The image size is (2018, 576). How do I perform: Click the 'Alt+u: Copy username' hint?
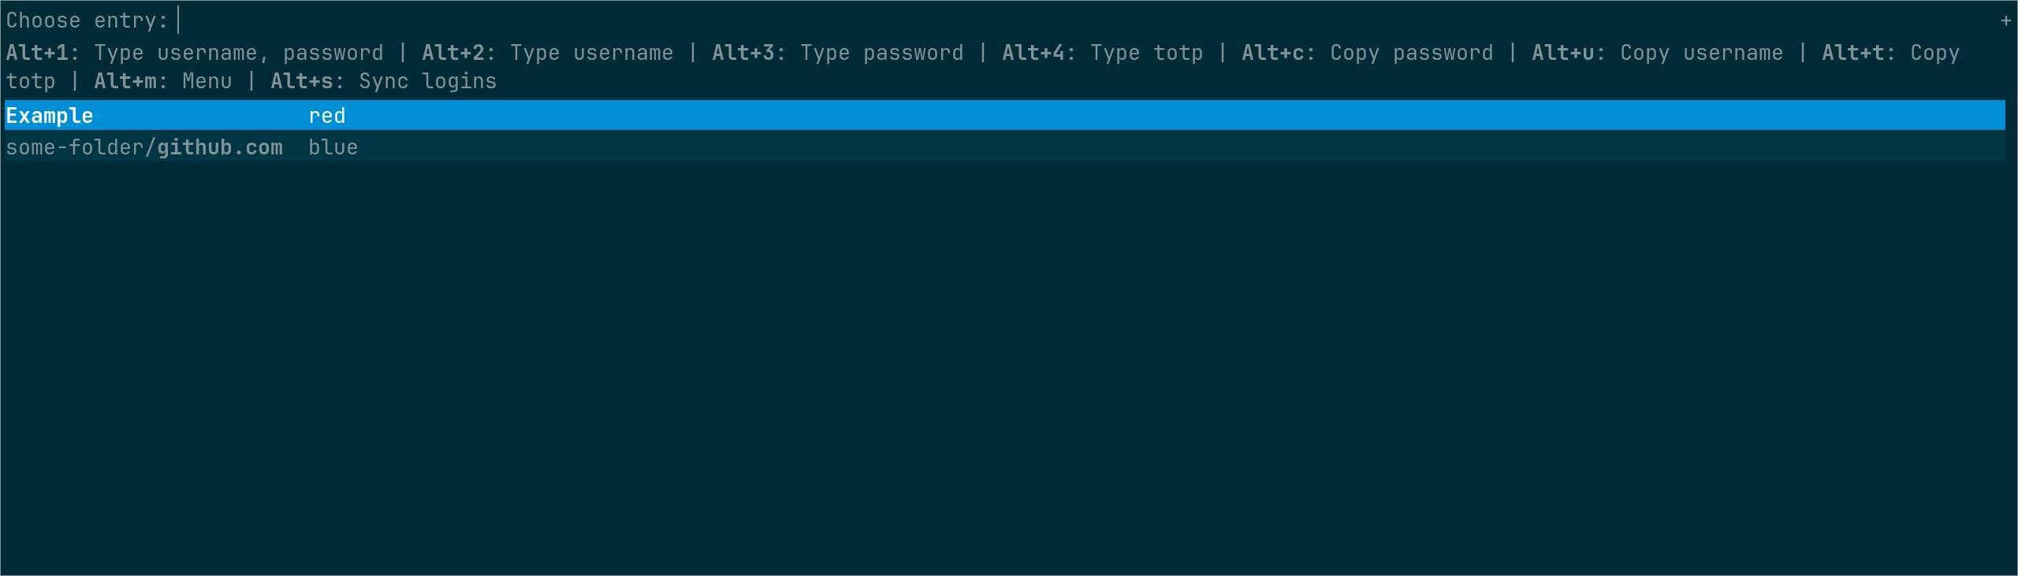point(1657,53)
